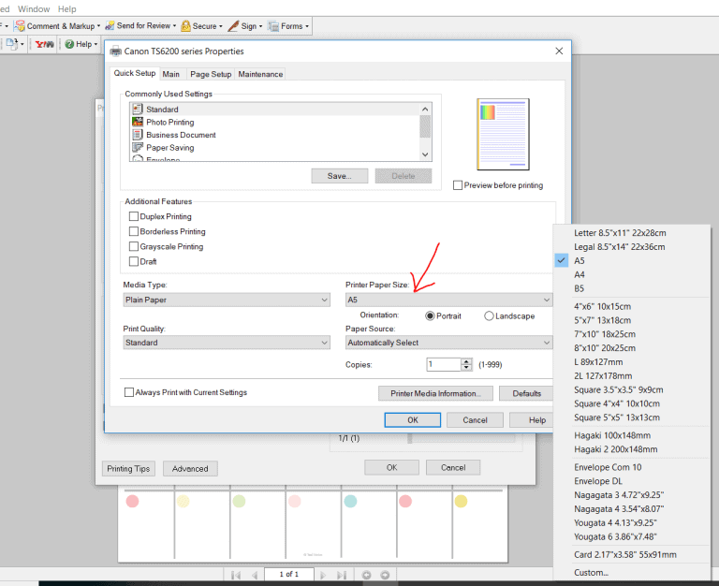
Task: Decrease the Copies count
Action: click(x=467, y=368)
